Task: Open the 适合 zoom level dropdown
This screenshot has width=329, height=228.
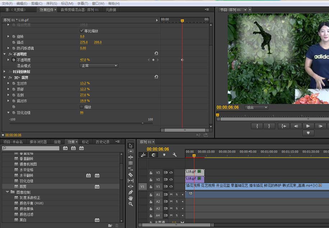Action: click(256, 107)
